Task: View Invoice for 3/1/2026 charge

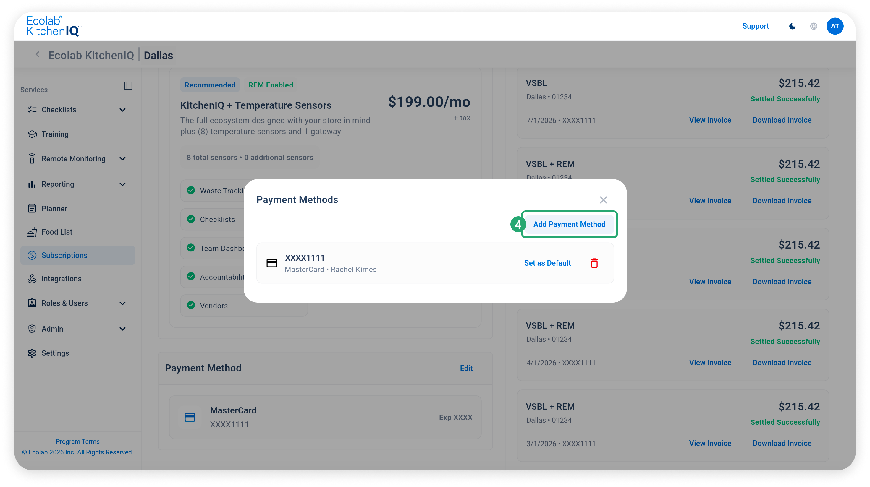Action: point(710,444)
